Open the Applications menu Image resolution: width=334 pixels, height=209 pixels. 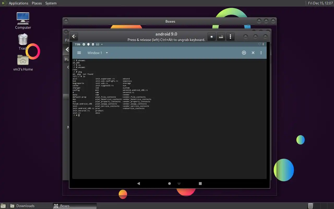click(18, 3)
